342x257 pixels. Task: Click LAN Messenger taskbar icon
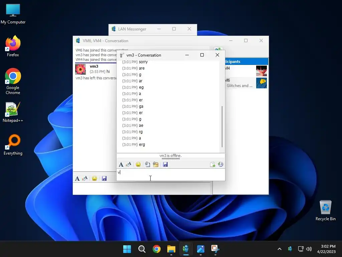point(186,249)
